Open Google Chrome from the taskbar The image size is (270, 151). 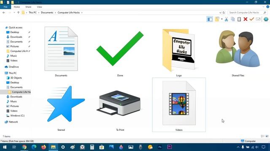[24, 147]
